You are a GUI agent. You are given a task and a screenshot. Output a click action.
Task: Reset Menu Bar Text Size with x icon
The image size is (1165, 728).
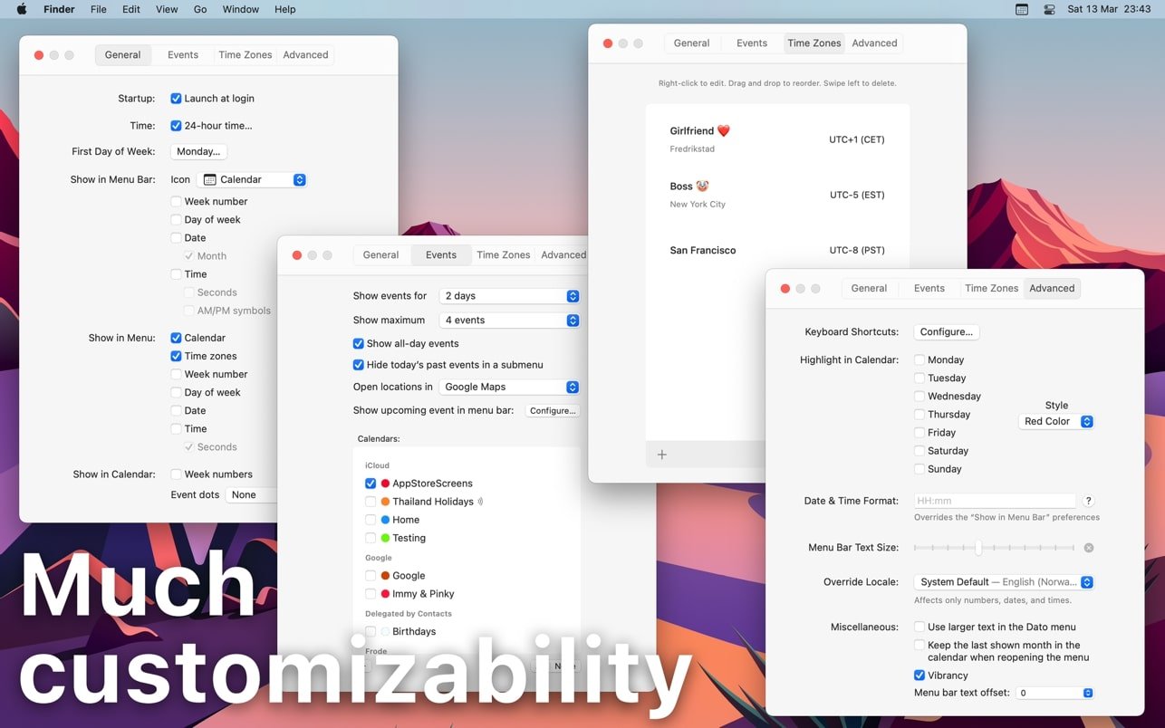[1089, 548]
